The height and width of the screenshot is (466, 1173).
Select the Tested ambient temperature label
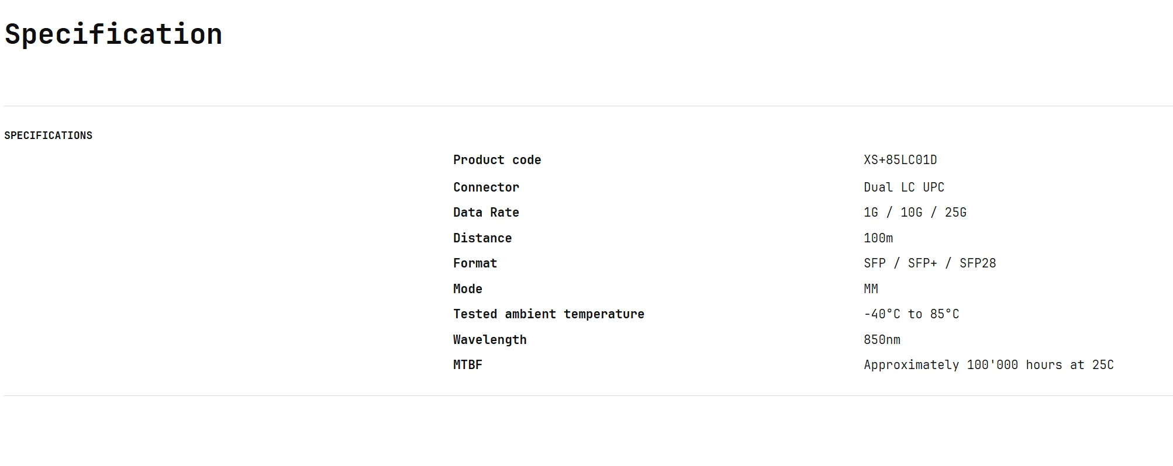click(548, 314)
